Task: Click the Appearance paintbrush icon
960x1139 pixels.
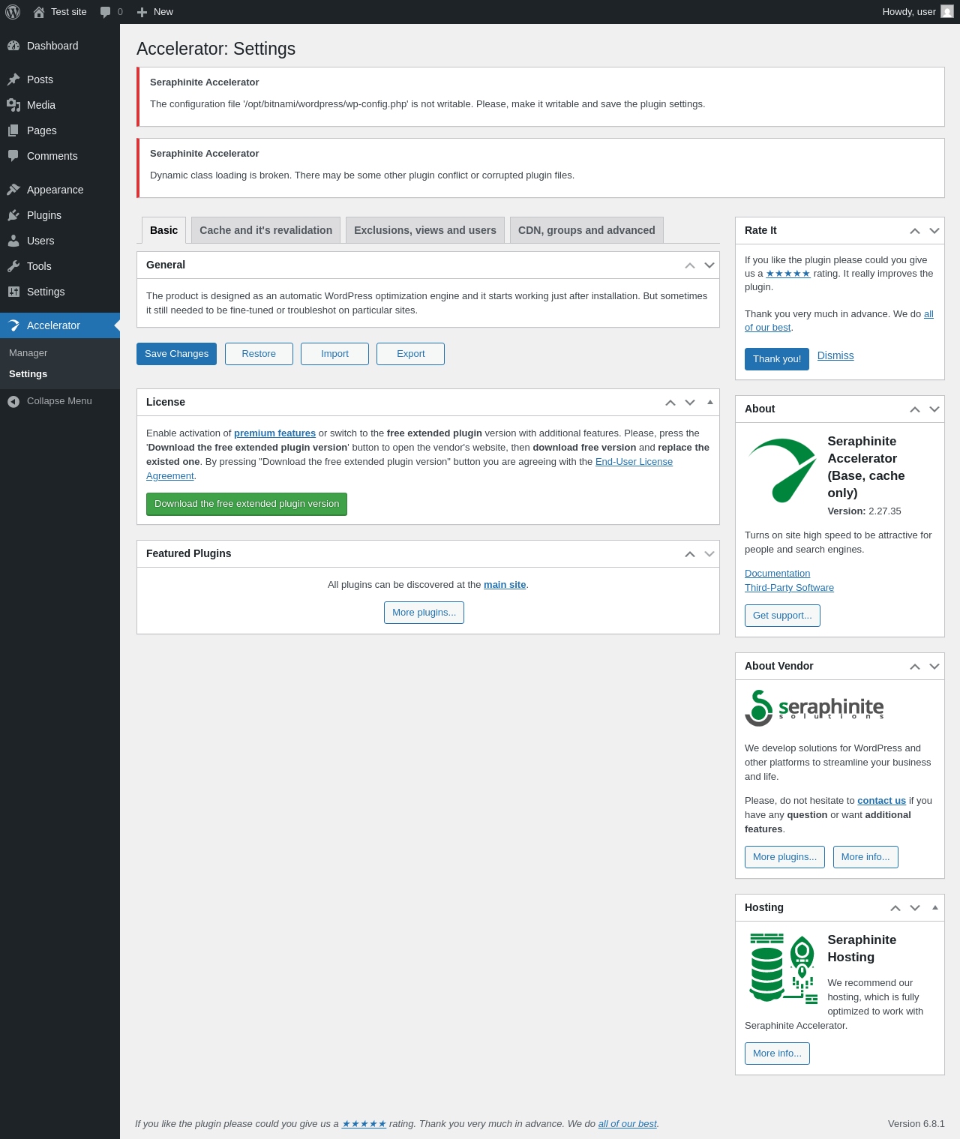Action: pyautogui.click(x=13, y=190)
